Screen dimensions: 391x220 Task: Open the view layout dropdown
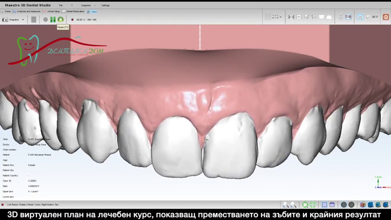pos(277,17)
